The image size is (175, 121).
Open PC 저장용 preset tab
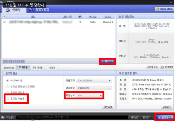pos(23,67)
